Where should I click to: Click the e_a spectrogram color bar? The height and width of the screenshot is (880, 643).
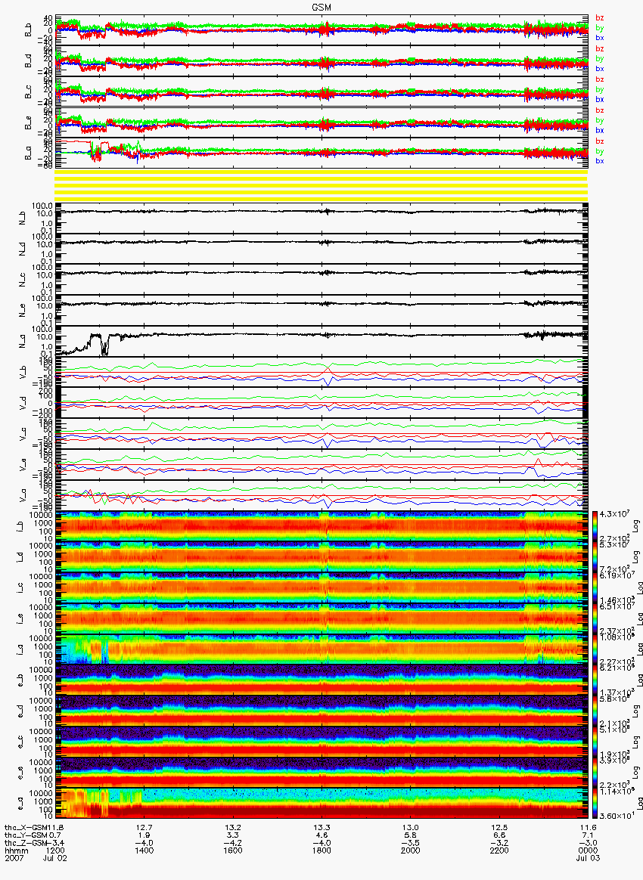coord(595,804)
